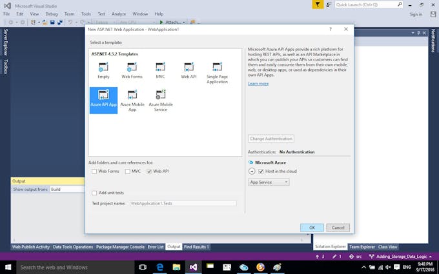
Task: Click the Save icon in Visual Studio toolbar
Action: [52, 22]
